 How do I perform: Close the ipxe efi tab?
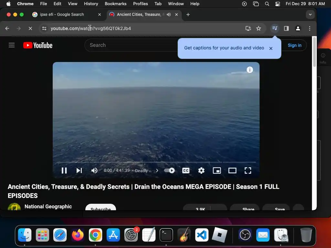tap(100, 15)
